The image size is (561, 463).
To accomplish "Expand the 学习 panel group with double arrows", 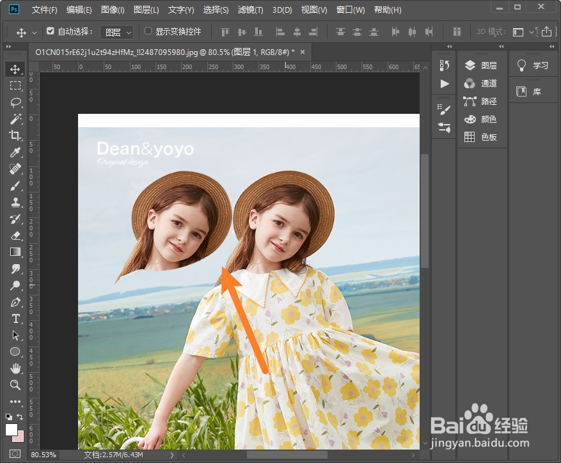I will click(x=551, y=47).
